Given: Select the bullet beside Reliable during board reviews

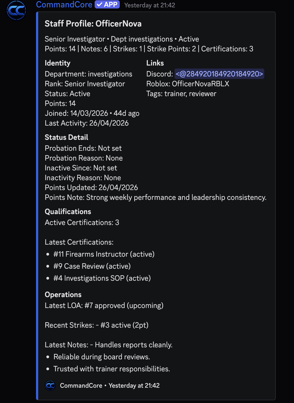Looking at the screenshot, I should 48,357.
